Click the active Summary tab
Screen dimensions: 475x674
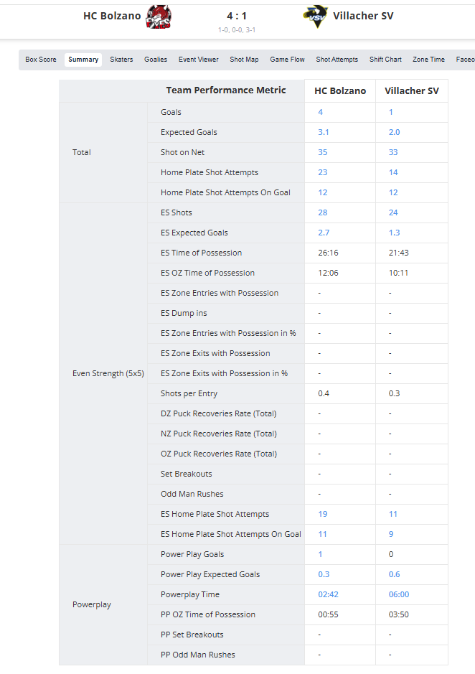coord(83,60)
